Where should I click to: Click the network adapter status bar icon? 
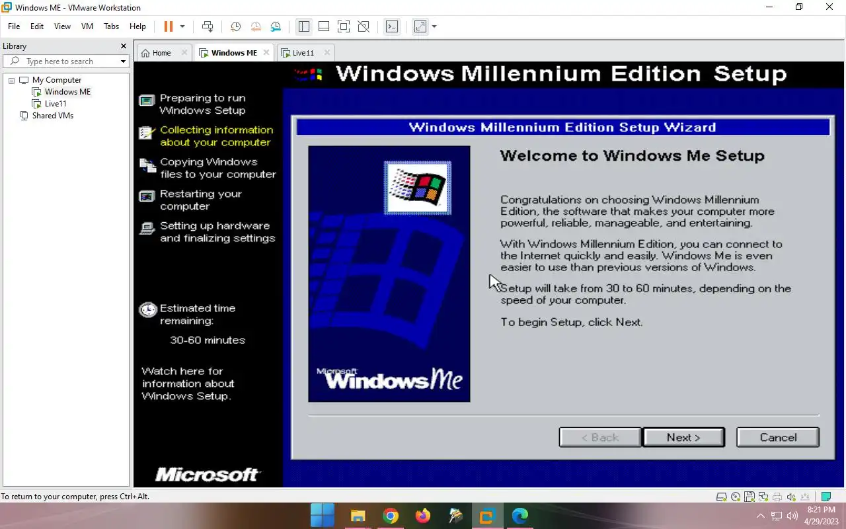click(x=763, y=497)
